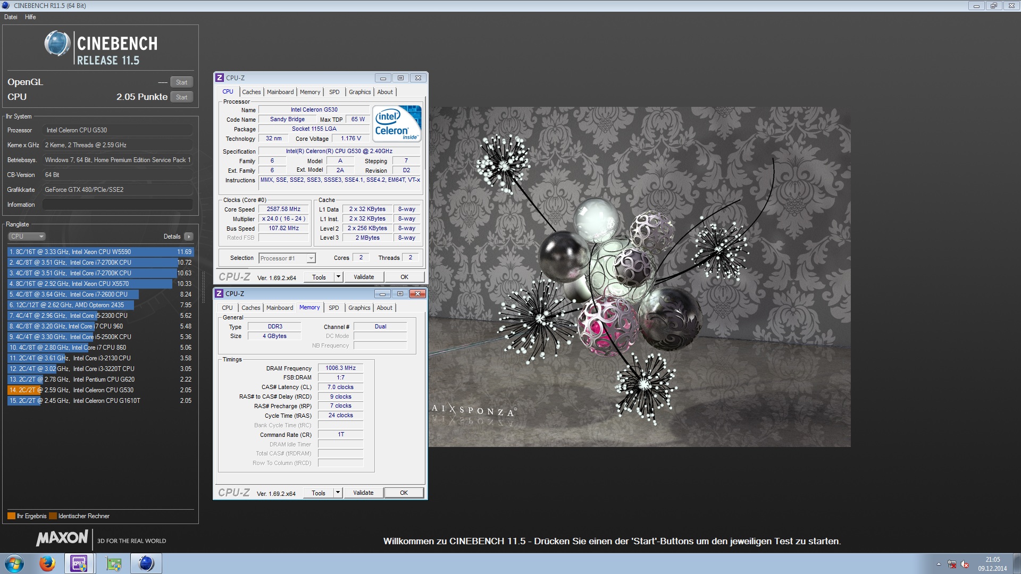1021x574 pixels.
Task: Click the Core Speed value 2587.58 MHz
Action: (x=283, y=209)
